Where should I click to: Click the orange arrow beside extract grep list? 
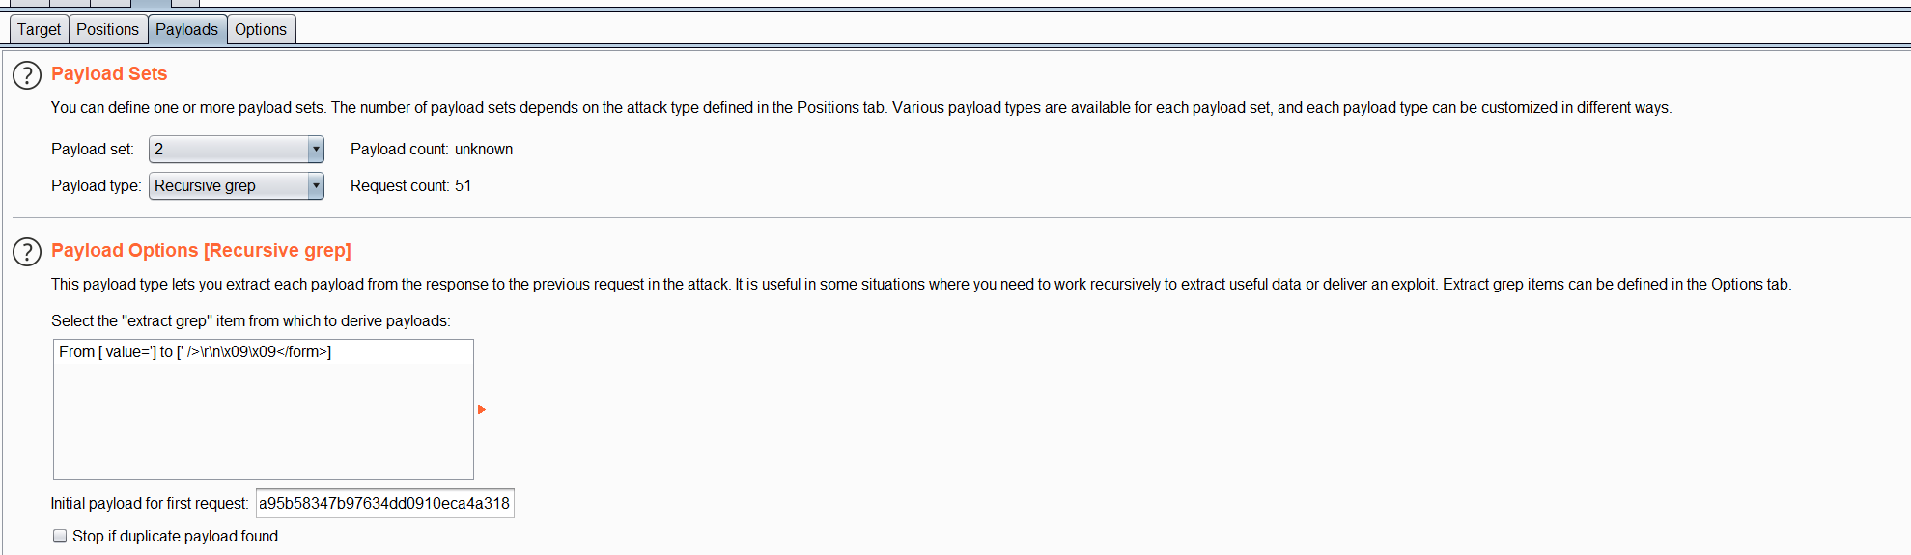481,409
